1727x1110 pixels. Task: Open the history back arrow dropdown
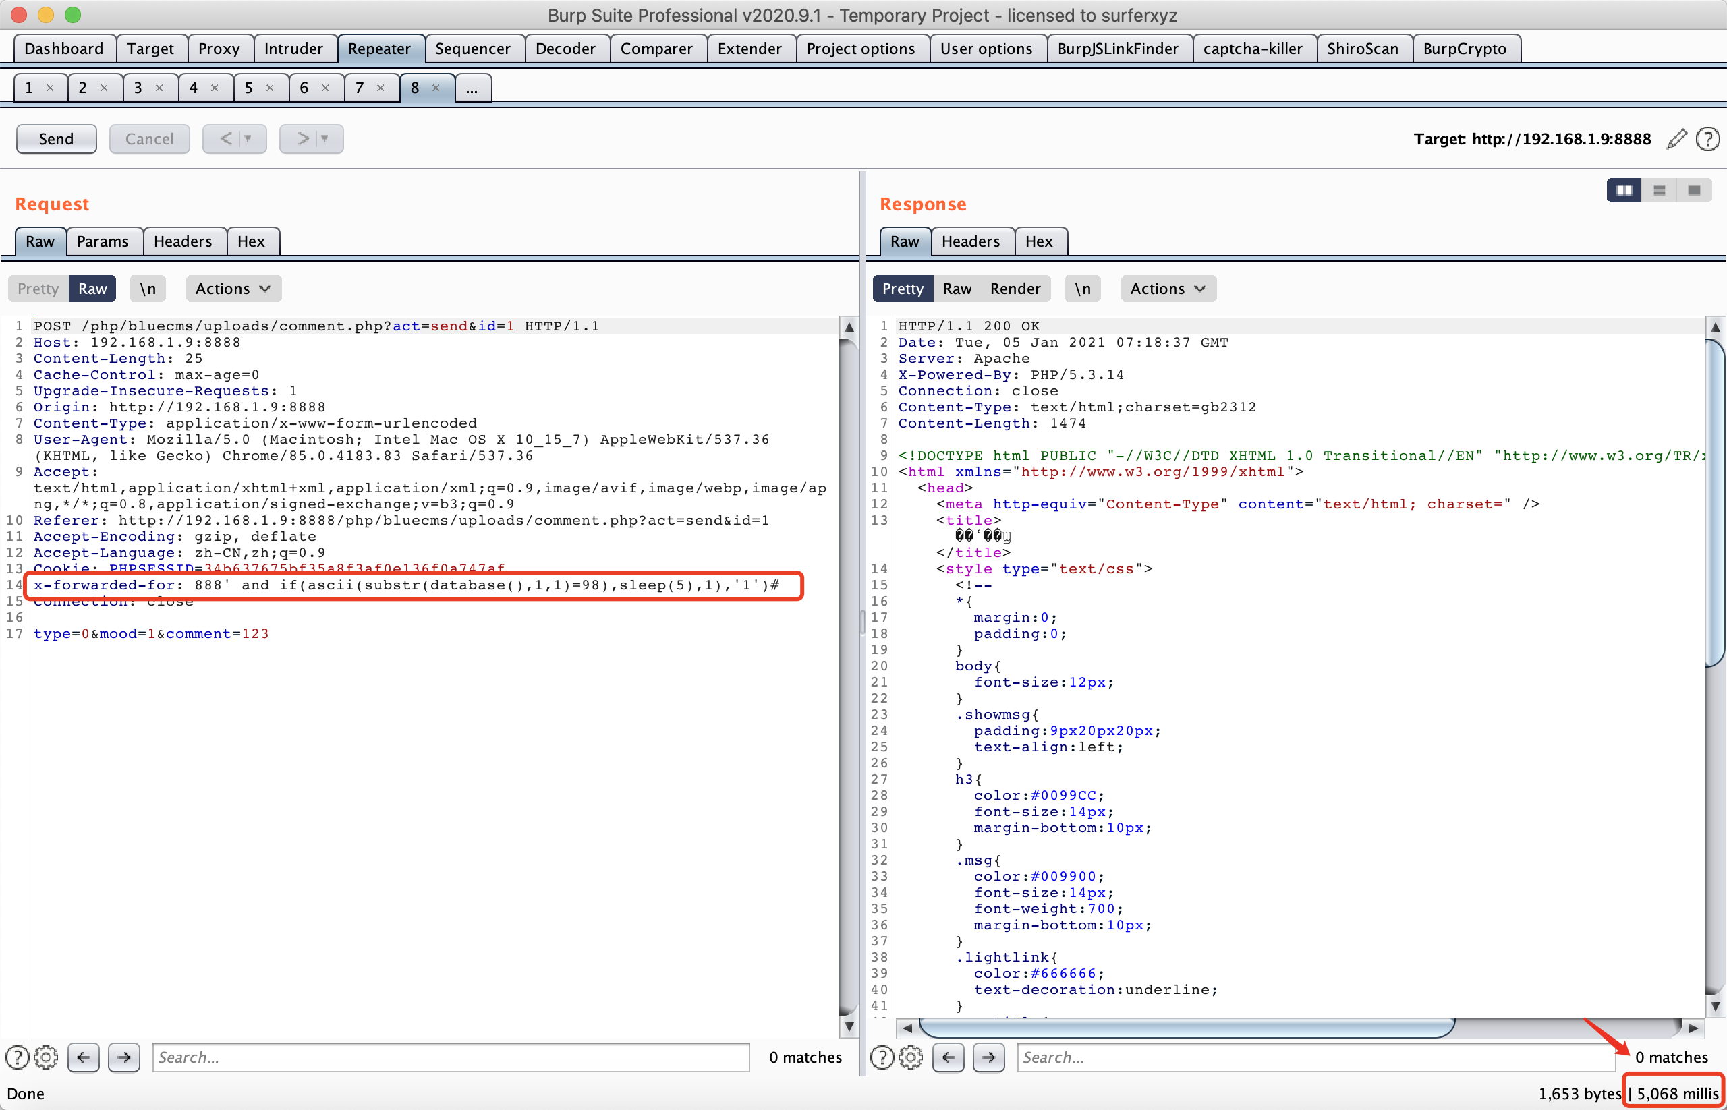point(248,138)
